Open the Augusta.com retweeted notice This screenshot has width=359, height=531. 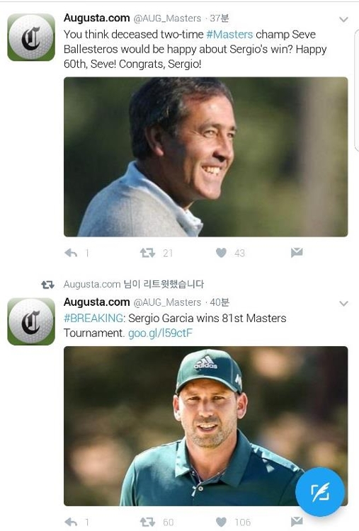(x=134, y=284)
